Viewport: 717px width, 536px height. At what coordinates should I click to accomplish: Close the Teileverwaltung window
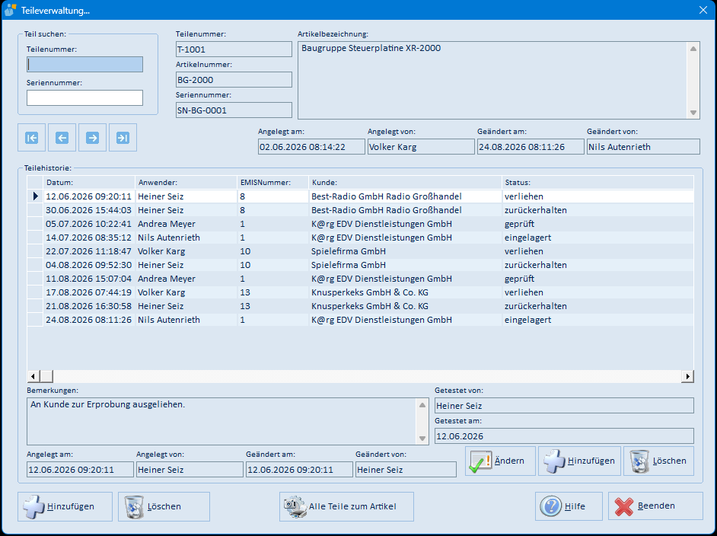pyautogui.click(x=703, y=10)
